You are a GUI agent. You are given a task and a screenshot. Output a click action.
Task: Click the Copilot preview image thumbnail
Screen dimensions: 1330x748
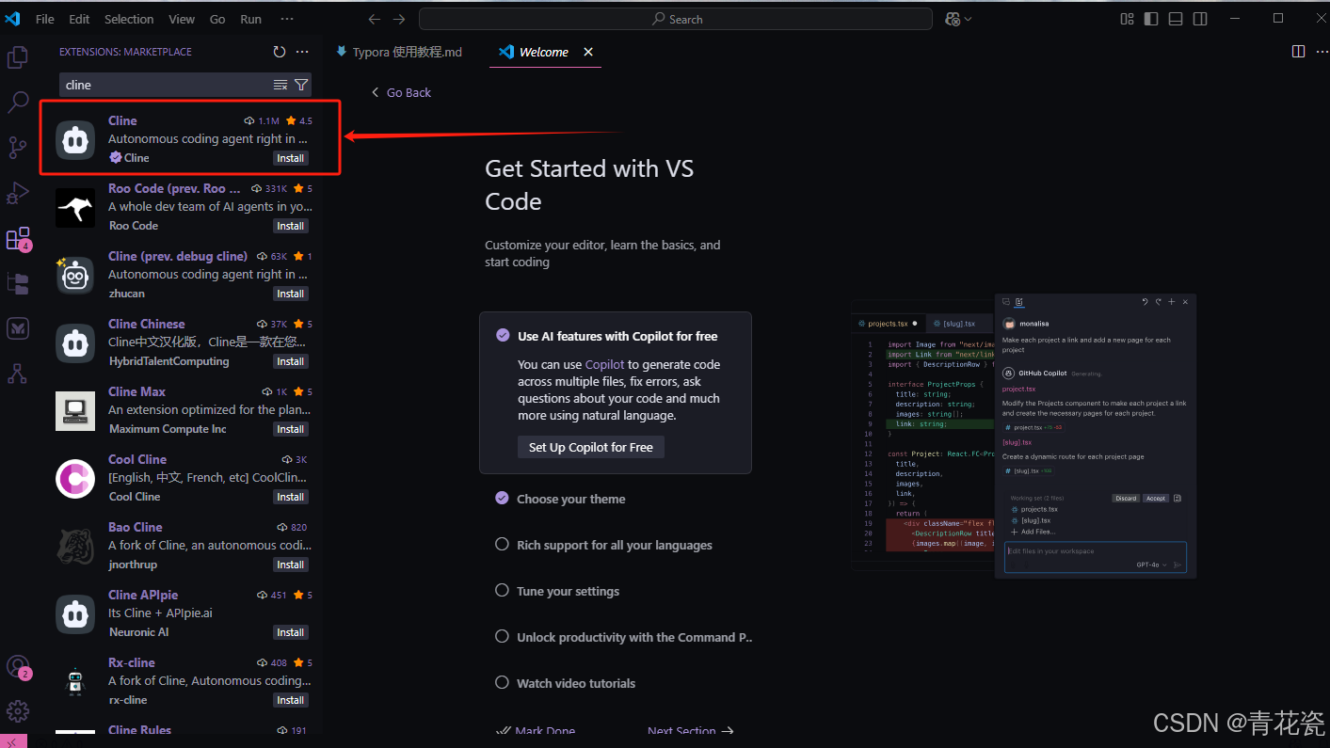[1024, 435]
